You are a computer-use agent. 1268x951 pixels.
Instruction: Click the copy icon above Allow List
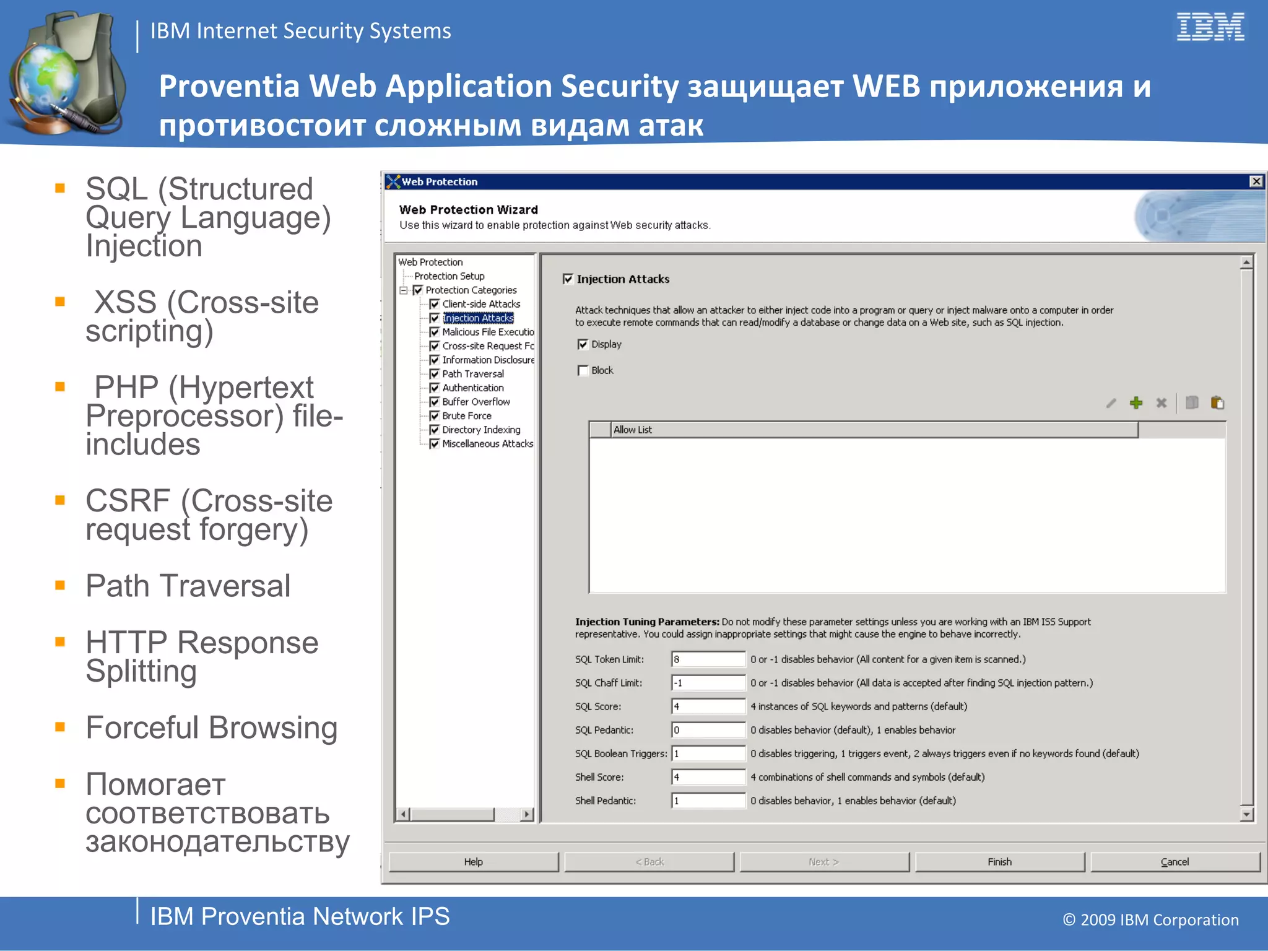[1192, 403]
